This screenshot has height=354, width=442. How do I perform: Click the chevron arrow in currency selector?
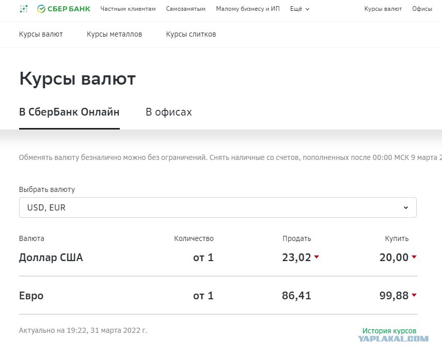tap(406, 207)
